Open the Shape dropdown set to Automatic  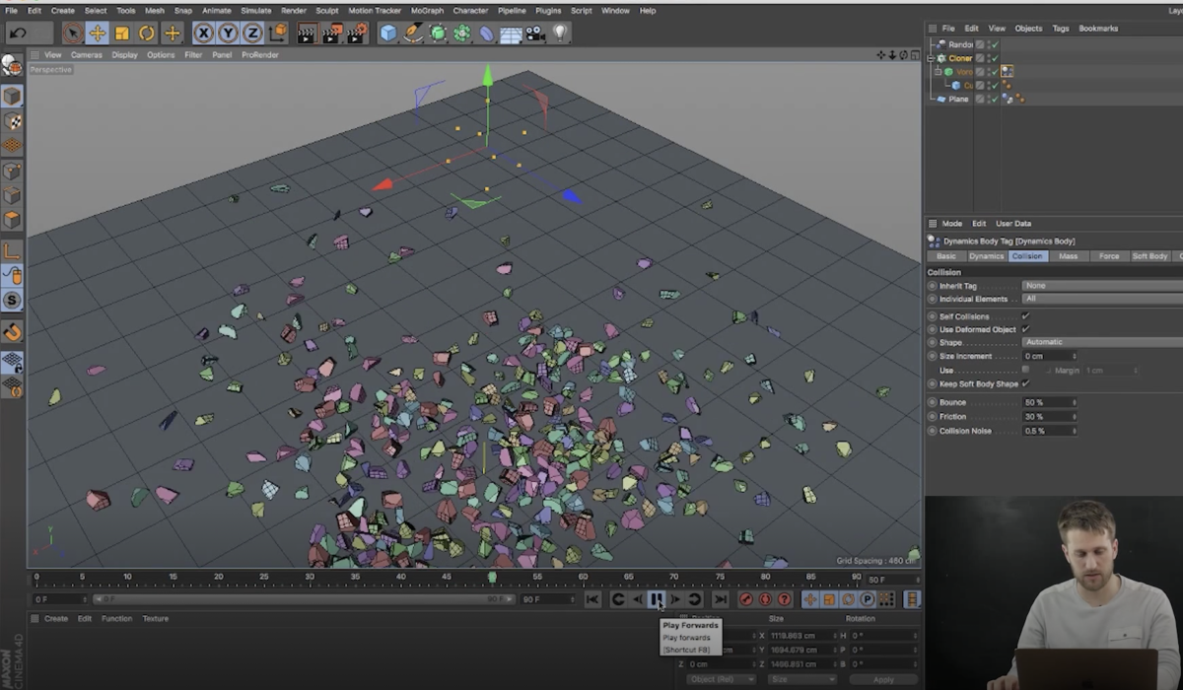tap(1101, 342)
